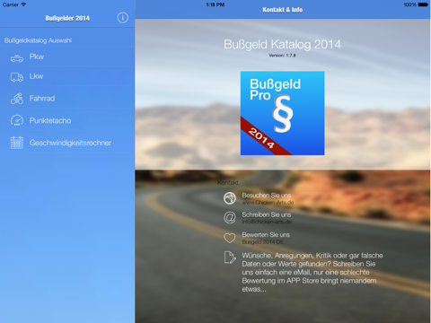Image resolution: width=431 pixels, height=323 pixels.
Task: Click the Bußgeldkatalog Auswahl section label
Action: coord(38,40)
